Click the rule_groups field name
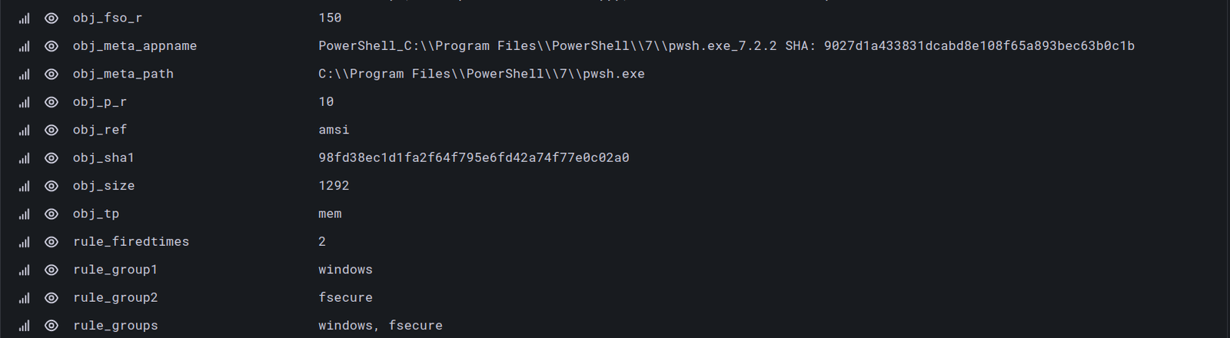Image resolution: width=1230 pixels, height=338 pixels. coord(115,326)
